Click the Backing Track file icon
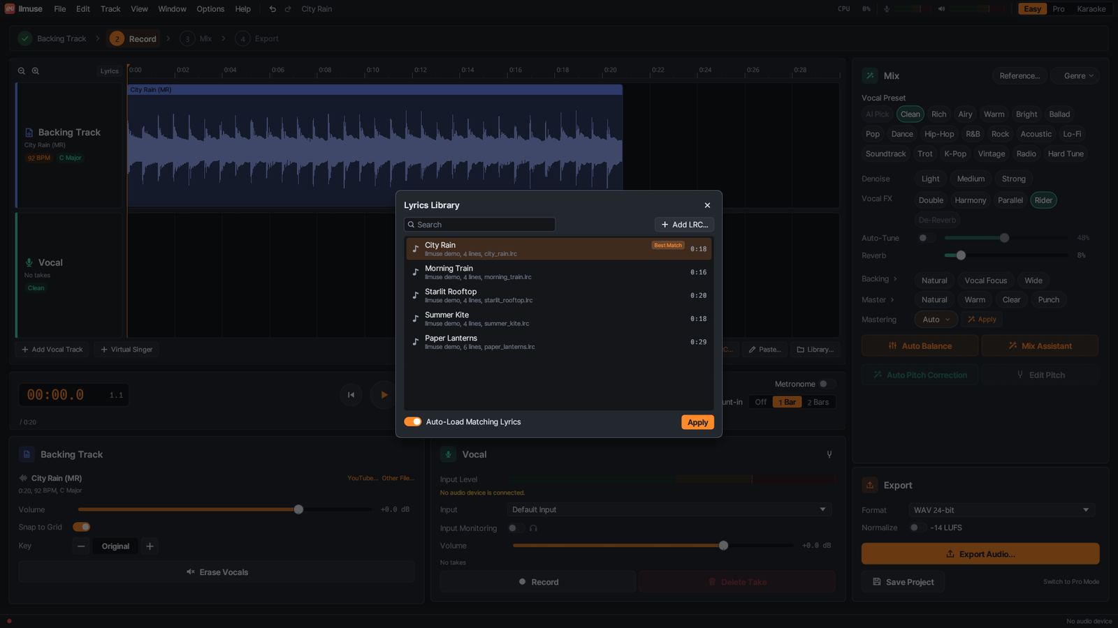Image resolution: width=1118 pixels, height=628 pixels. tap(29, 133)
